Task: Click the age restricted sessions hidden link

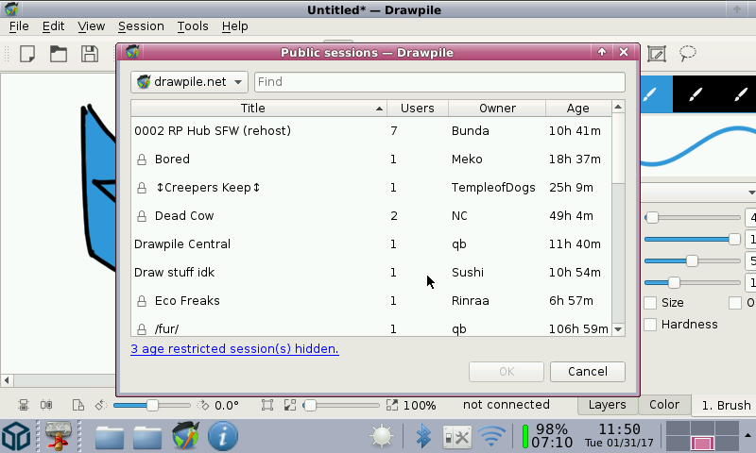Action: [234, 349]
